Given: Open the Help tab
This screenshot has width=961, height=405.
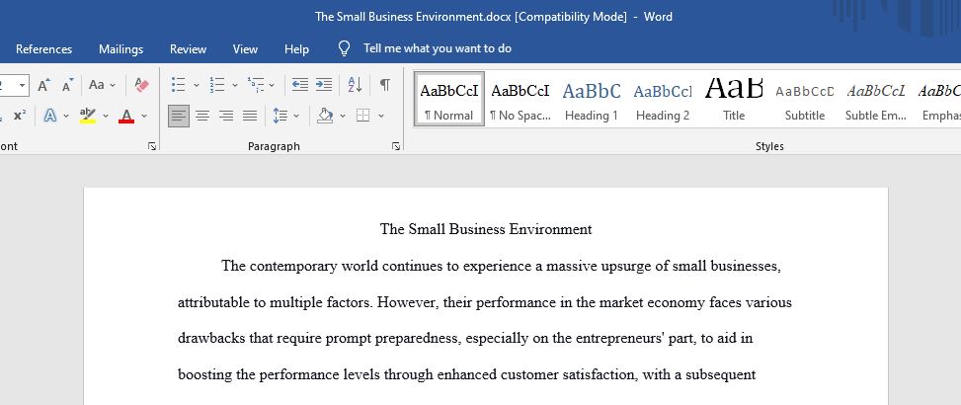Looking at the screenshot, I should (x=296, y=49).
